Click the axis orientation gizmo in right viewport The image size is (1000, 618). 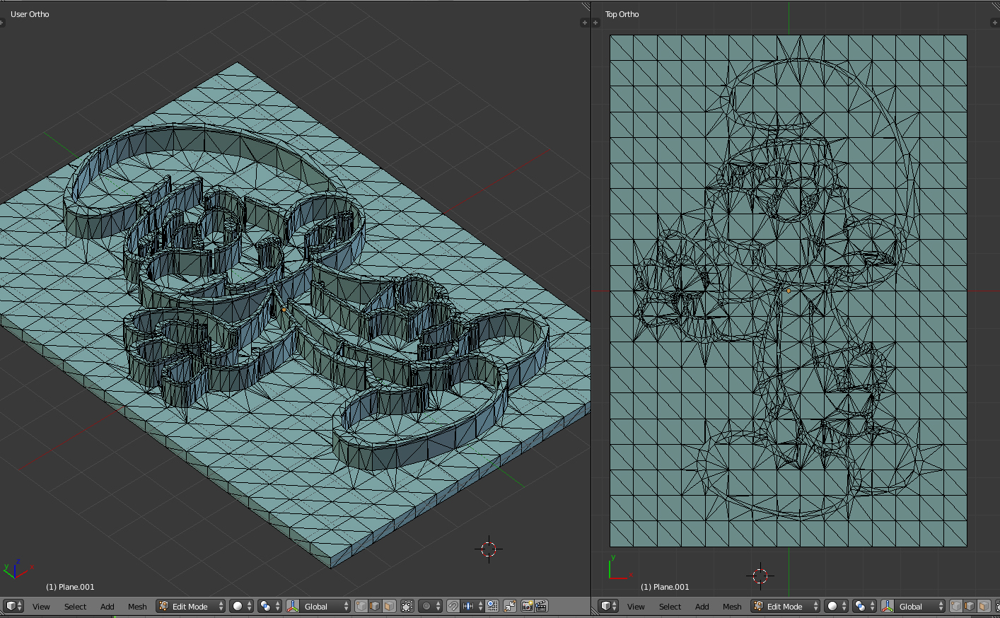[620, 568]
